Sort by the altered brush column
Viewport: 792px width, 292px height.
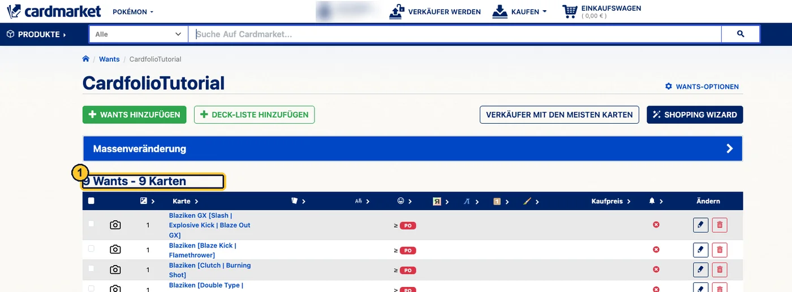531,201
